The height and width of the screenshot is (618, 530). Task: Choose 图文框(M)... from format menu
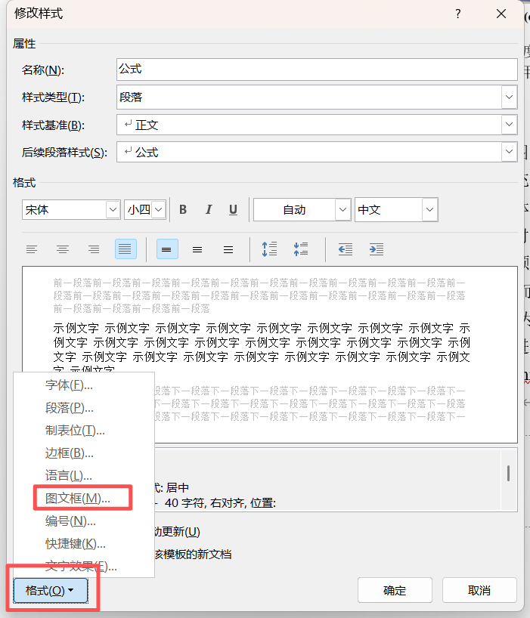coord(84,499)
